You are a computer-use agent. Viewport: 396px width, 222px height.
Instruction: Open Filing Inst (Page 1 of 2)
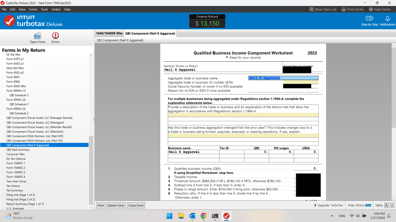(x=21, y=195)
